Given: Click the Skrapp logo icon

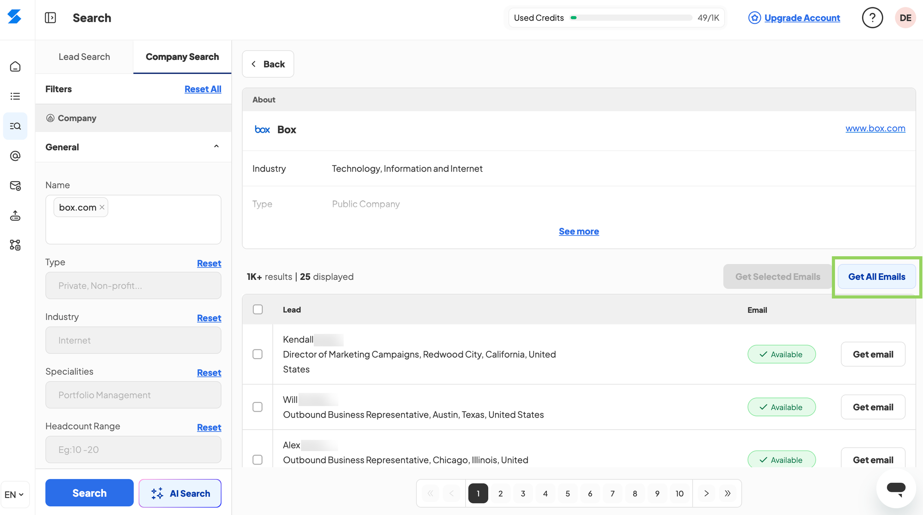Looking at the screenshot, I should [15, 17].
